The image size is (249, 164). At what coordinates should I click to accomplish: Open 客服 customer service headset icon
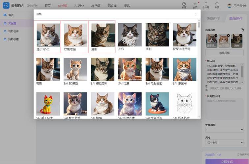(217, 4)
